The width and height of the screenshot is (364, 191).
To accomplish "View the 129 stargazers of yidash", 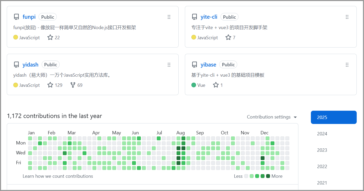I will pyautogui.click(x=55, y=85).
